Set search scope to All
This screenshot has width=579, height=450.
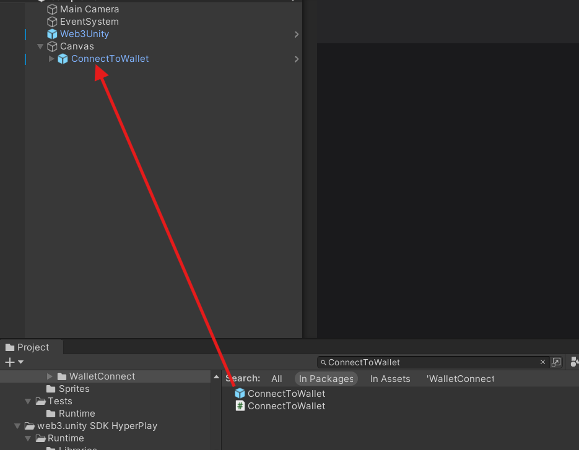click(x=277, y=379)
